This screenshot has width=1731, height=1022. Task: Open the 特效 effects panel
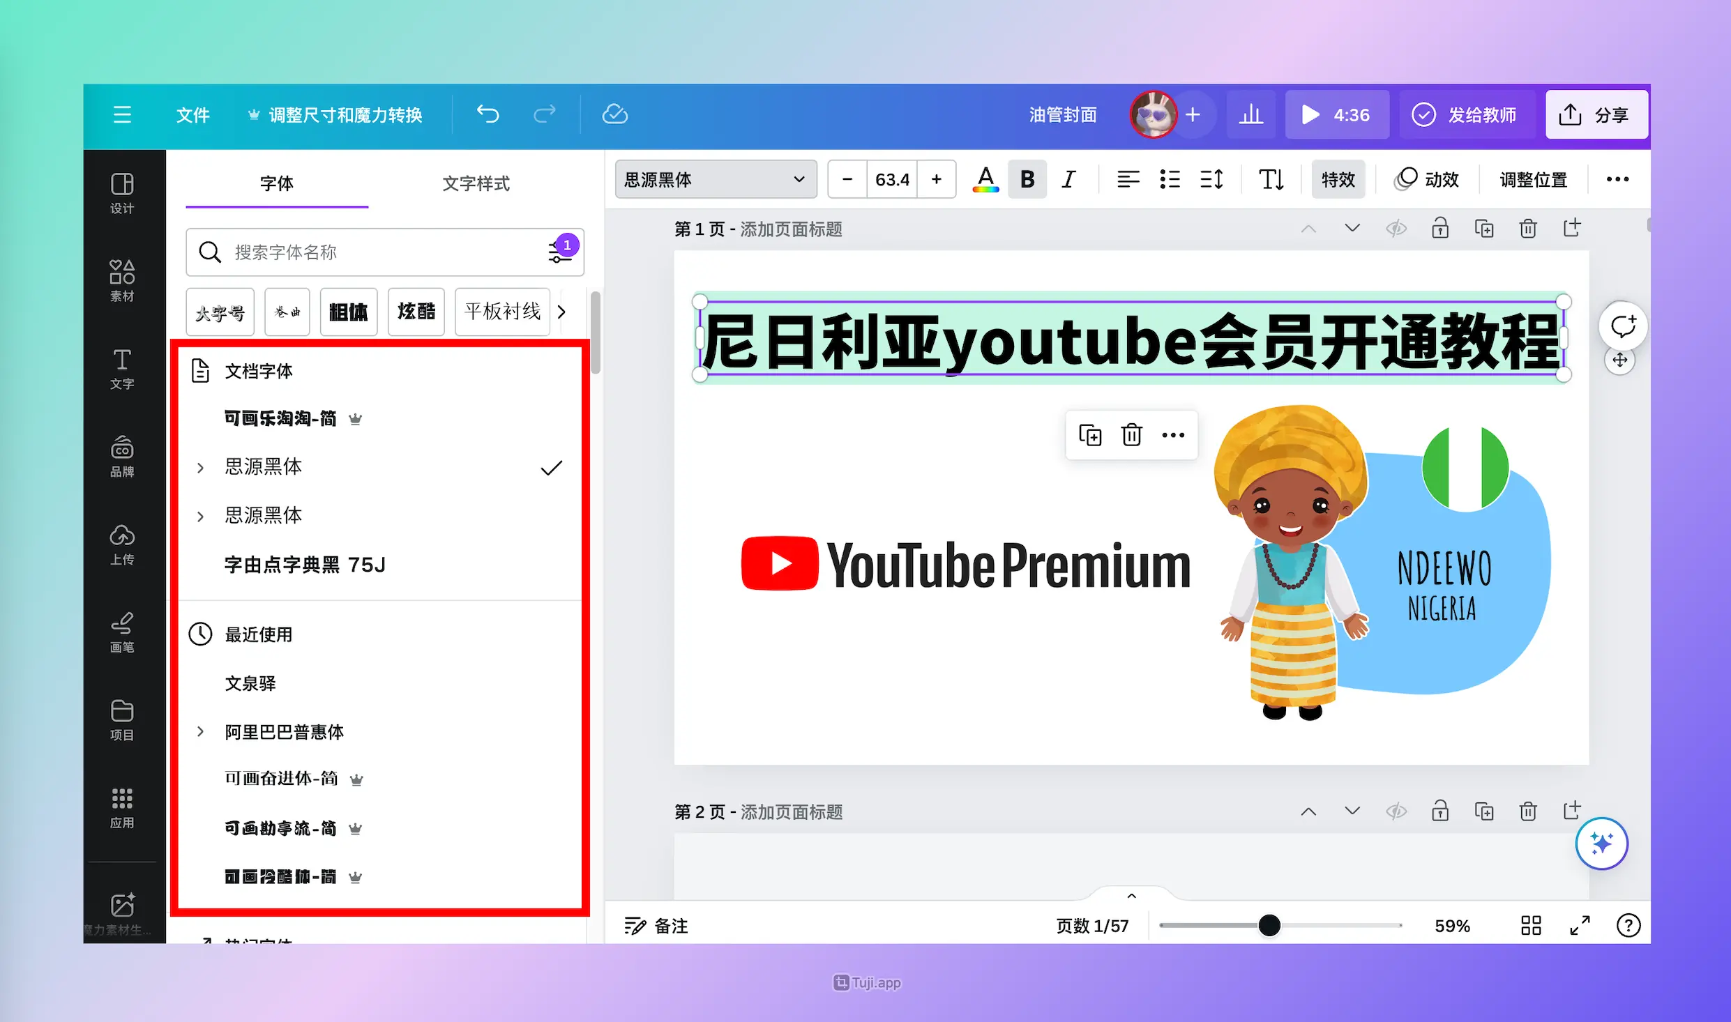[x=1338, y=180]
